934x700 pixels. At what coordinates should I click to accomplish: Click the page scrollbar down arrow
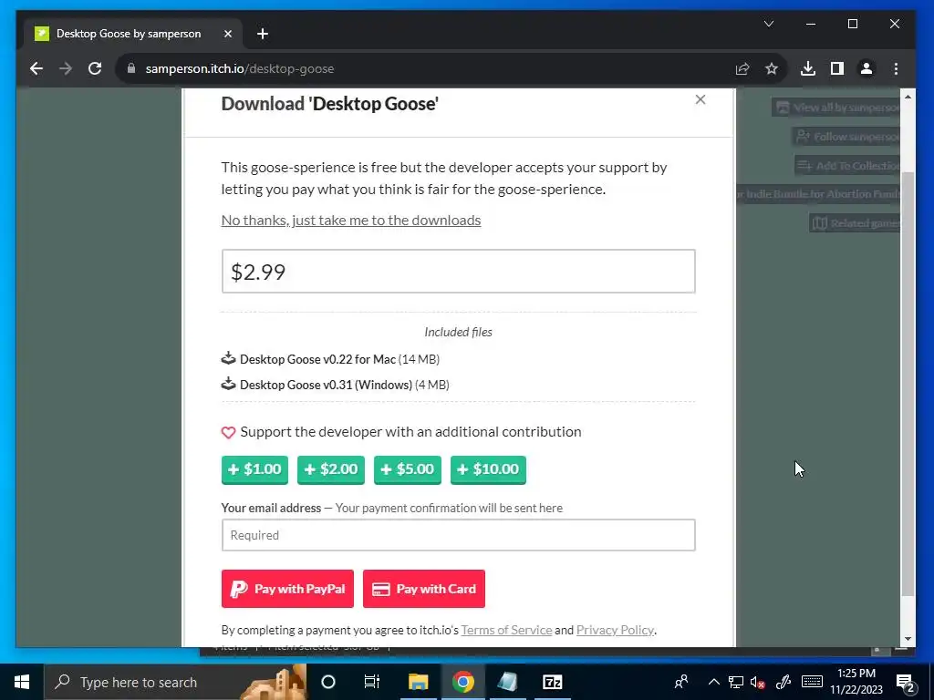[x=908, y=639]
